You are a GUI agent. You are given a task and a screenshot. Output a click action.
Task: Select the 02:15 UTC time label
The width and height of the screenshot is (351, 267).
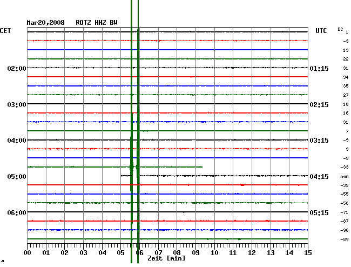319,105
